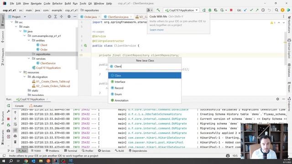This screenshot has height=164, width=292.
Task: Choose Annotation in New Java Class list
Action: pos(145,100)
